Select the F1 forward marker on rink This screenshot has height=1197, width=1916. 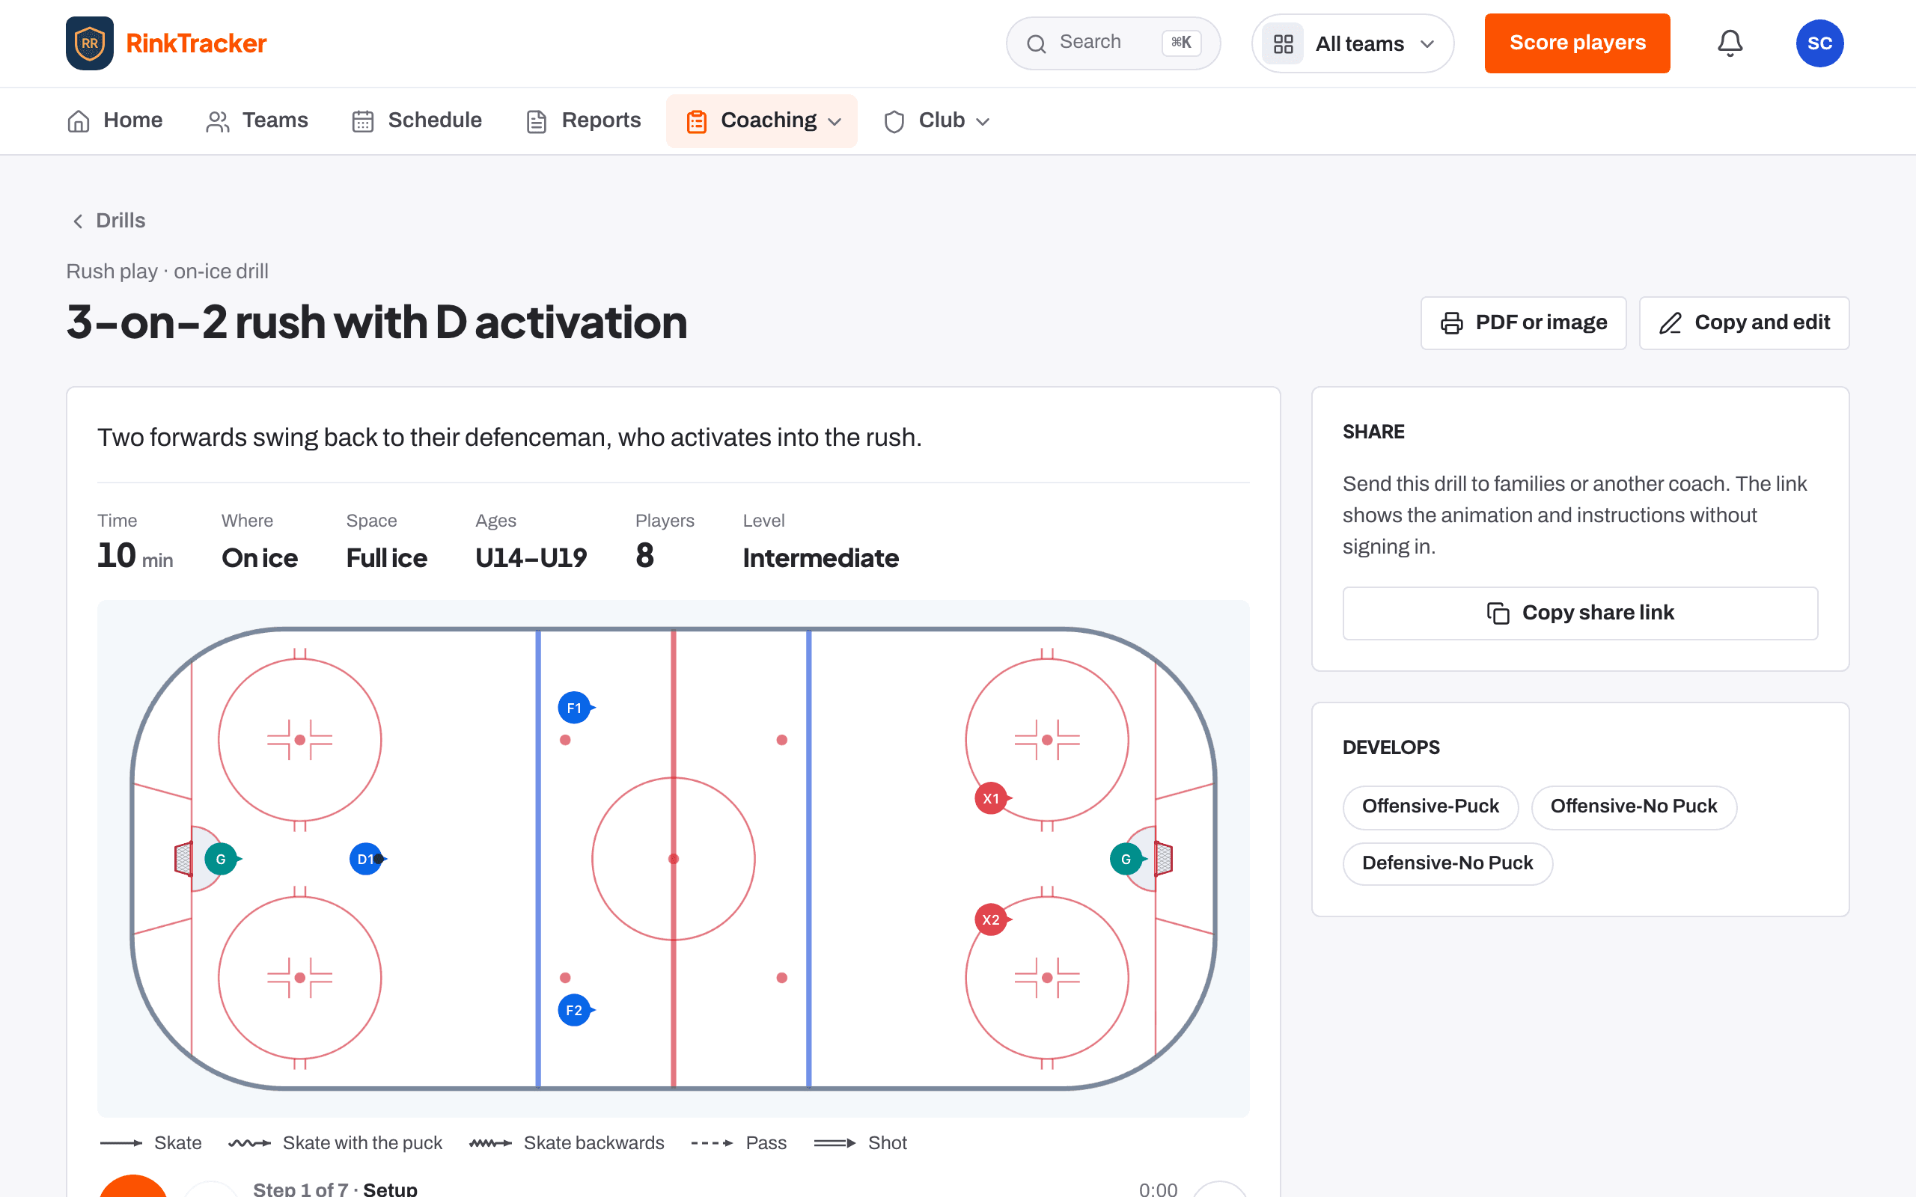[x=575, y=708]
